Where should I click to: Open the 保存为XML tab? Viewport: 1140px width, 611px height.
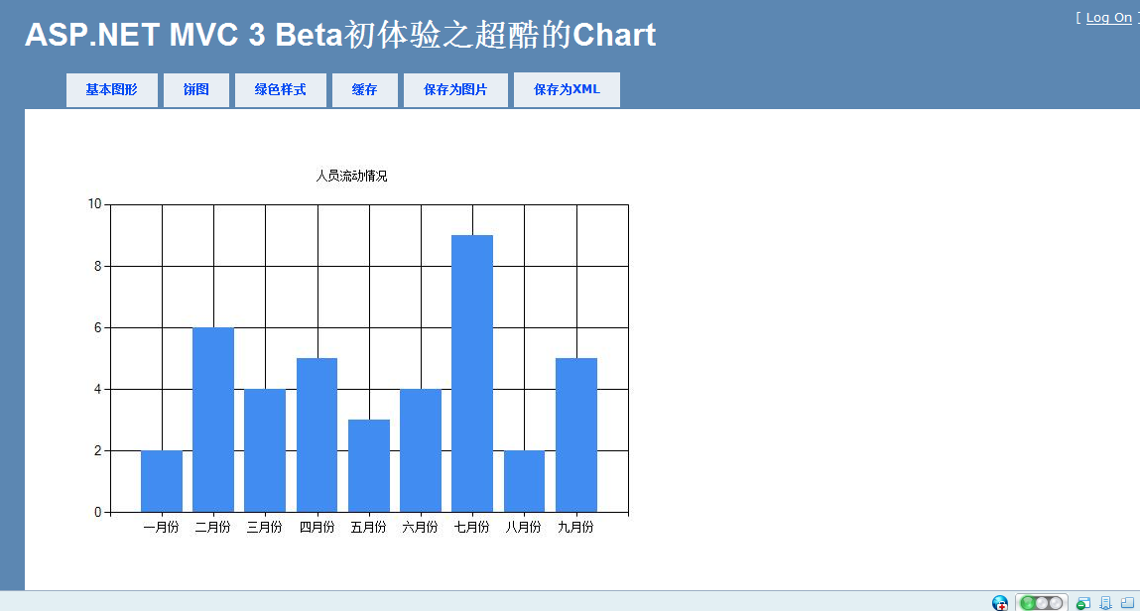pos(568,90)
